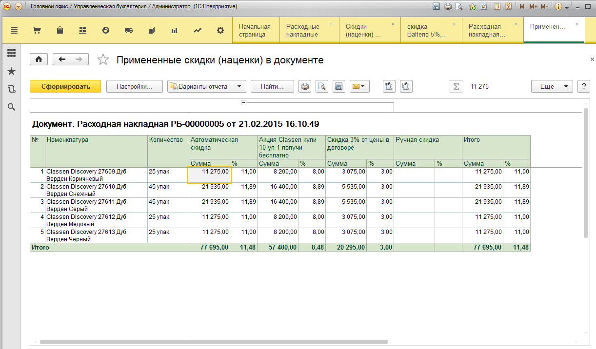The image size is (596, 349).
Task: Click the first structure copy toolbar icon
Action: pos(389,86)
